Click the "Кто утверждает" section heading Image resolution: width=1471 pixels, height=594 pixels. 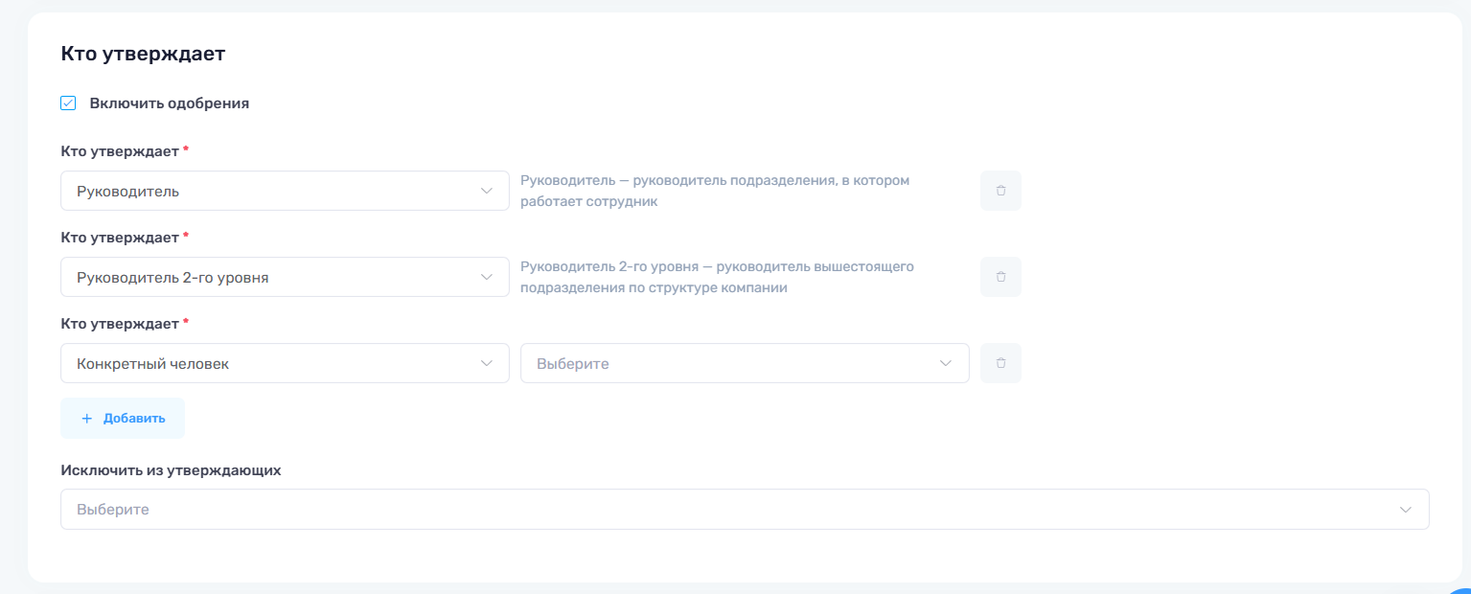pyautogui.click(x=143, y=54)
